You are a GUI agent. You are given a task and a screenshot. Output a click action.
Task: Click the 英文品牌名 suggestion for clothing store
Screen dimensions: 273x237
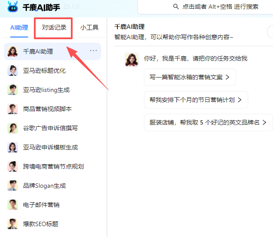click(x=208, y=122)
